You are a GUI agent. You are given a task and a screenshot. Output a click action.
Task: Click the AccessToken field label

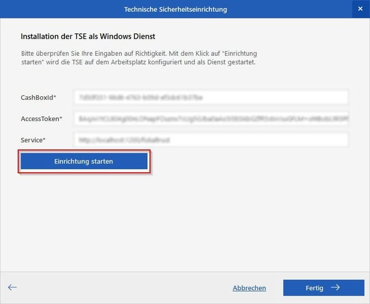tap(40, 119)
